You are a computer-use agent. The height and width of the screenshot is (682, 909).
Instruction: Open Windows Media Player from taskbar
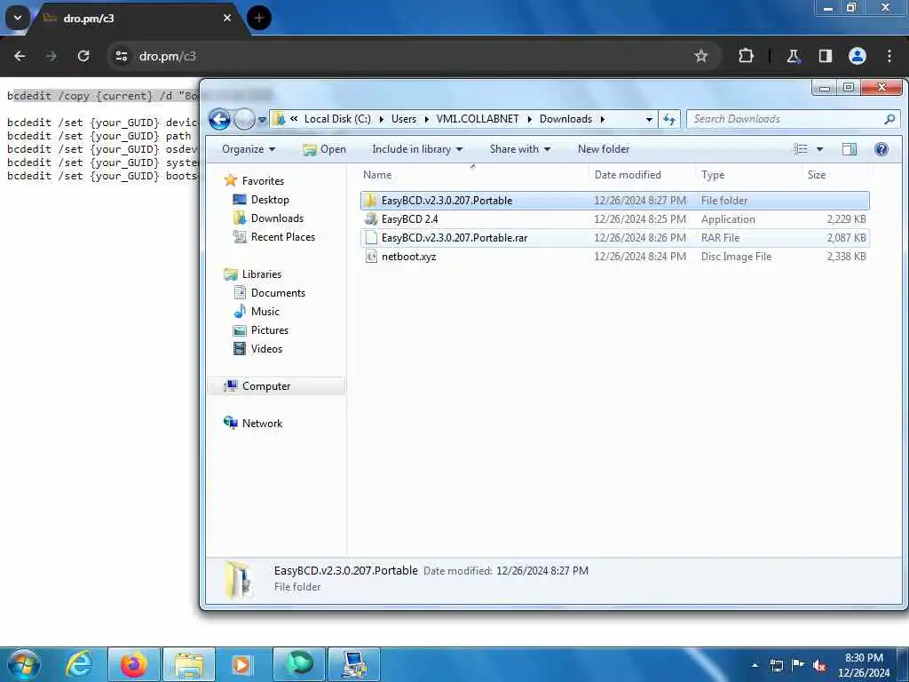(241, 664)
